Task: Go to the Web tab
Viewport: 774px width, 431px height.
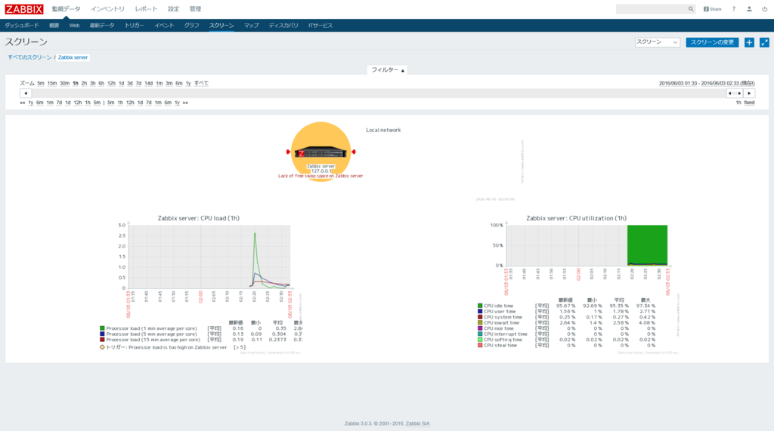Action: [75, 25]
